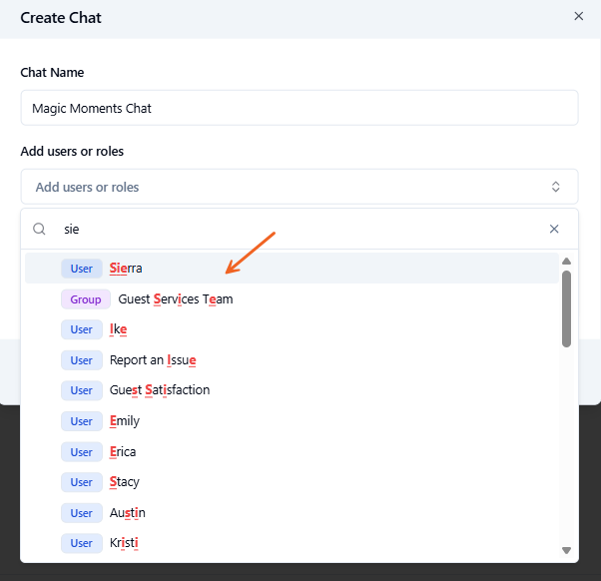The image size is (601, 581).
Task: Click the Chat Name input field
Action: pos(299,108)
